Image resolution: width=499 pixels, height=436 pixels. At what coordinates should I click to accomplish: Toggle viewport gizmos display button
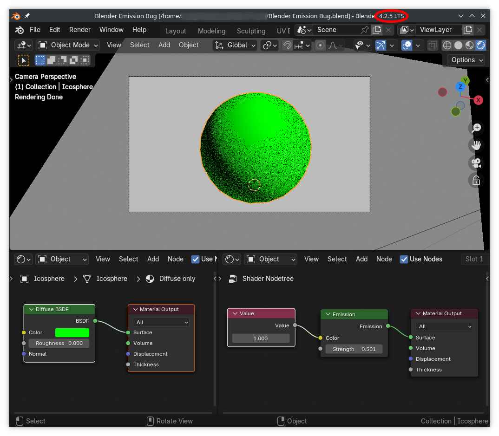coord(381,46)
